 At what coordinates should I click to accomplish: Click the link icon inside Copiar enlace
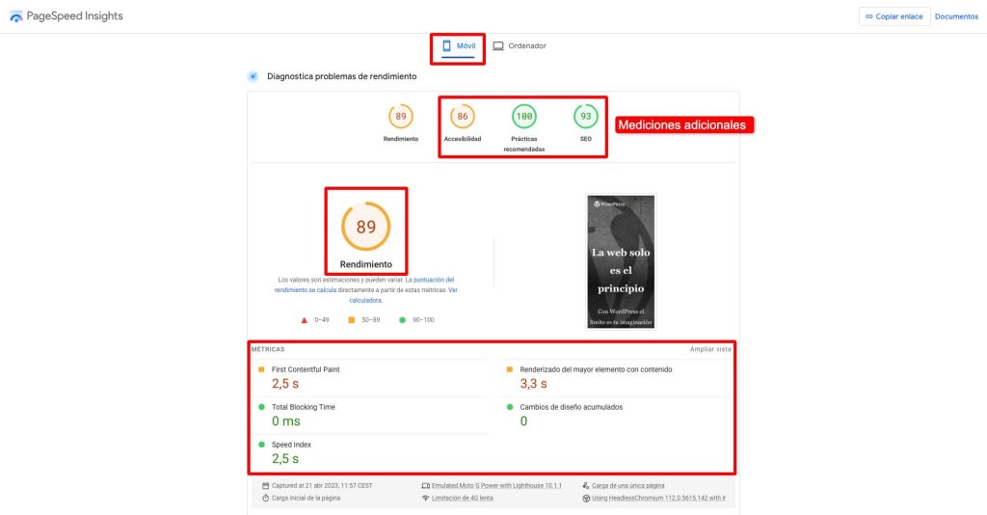[x=868, y=16]
